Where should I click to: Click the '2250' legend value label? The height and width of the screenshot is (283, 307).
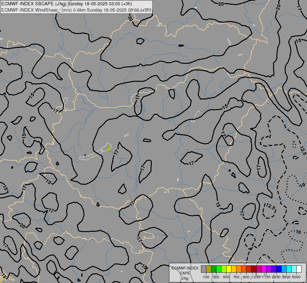tap(276, 277)
